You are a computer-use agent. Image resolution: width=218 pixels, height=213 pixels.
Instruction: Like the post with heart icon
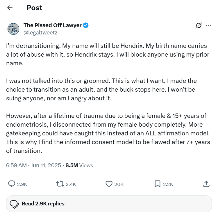click(x=109, y=184)
